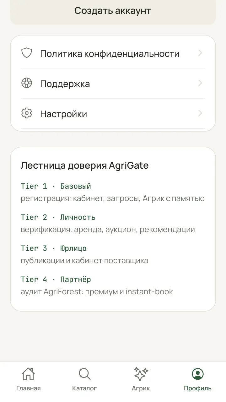Select the Tier 1 · Базовый heading
The width and height of the screenshot is (226, 402).
(56, 186)
